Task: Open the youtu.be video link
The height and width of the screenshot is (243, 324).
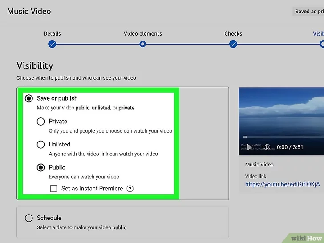Action: pos(282,184)
